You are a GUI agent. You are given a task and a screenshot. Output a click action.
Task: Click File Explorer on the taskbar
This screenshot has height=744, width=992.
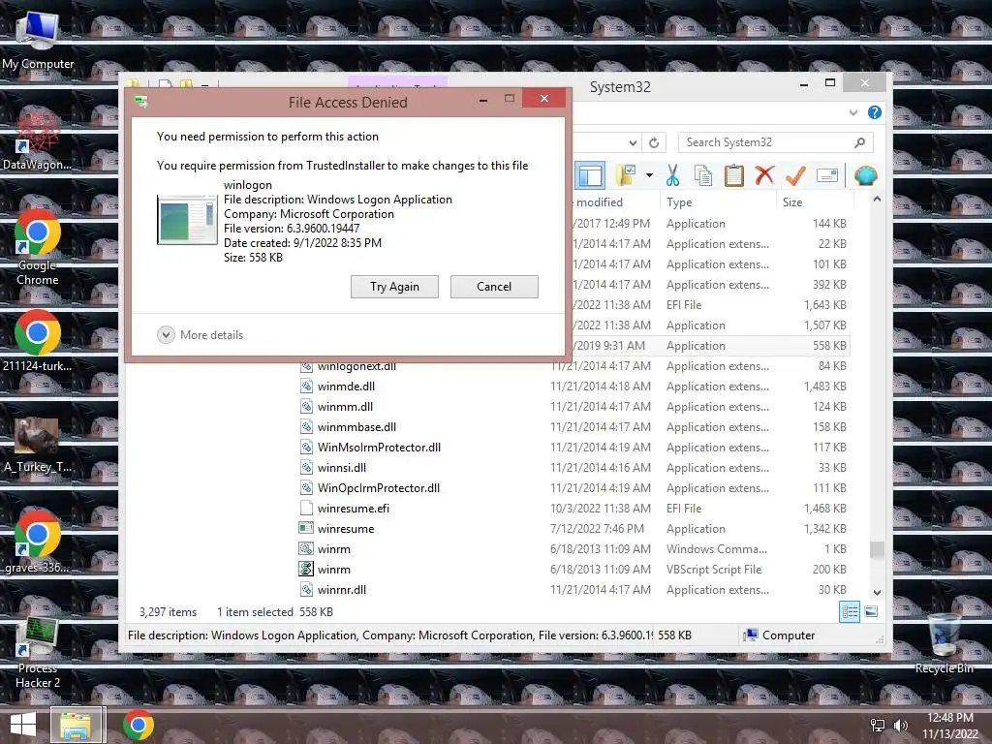(76, 725)
